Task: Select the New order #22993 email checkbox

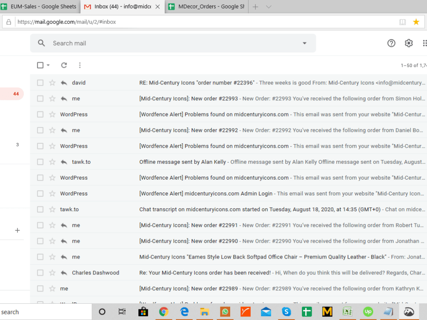Action: [40, 99]
